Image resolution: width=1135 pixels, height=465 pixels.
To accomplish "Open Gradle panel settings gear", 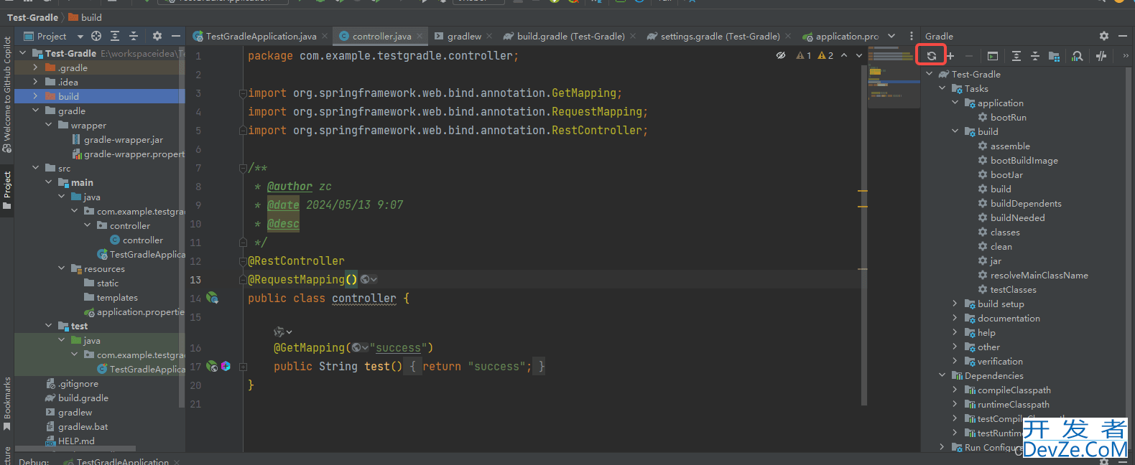I will pos(1104,36).
